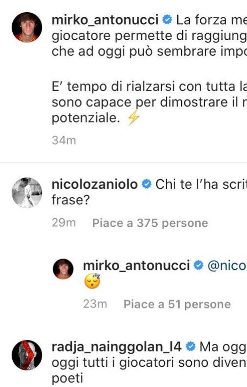This screenshot has width=247, height=387.
Task: View likes via "Piace a 51 persone"
Action: coord(177,304)
